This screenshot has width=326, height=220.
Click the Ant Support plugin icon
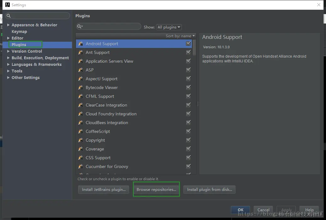pyautogui.click(x=80, y=52)
